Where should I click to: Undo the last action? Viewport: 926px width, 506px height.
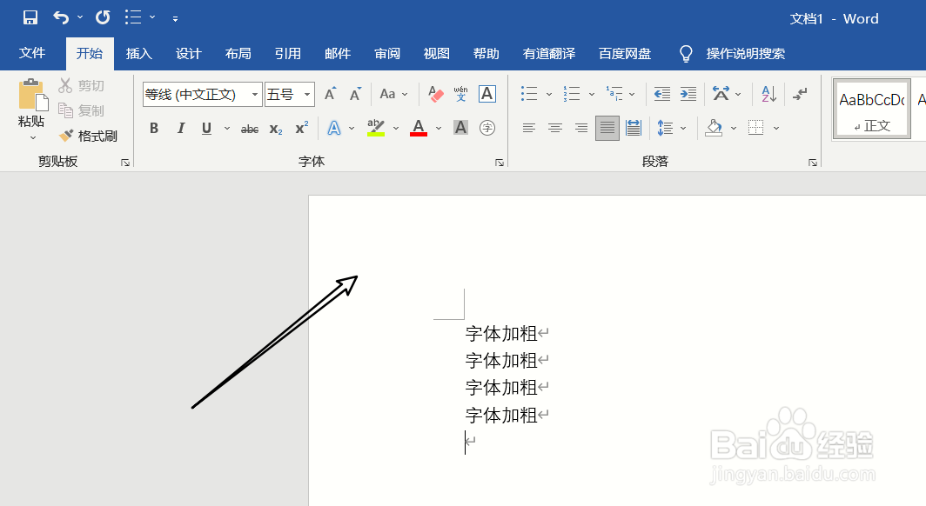pyautogui.click(x=61, y=17)
